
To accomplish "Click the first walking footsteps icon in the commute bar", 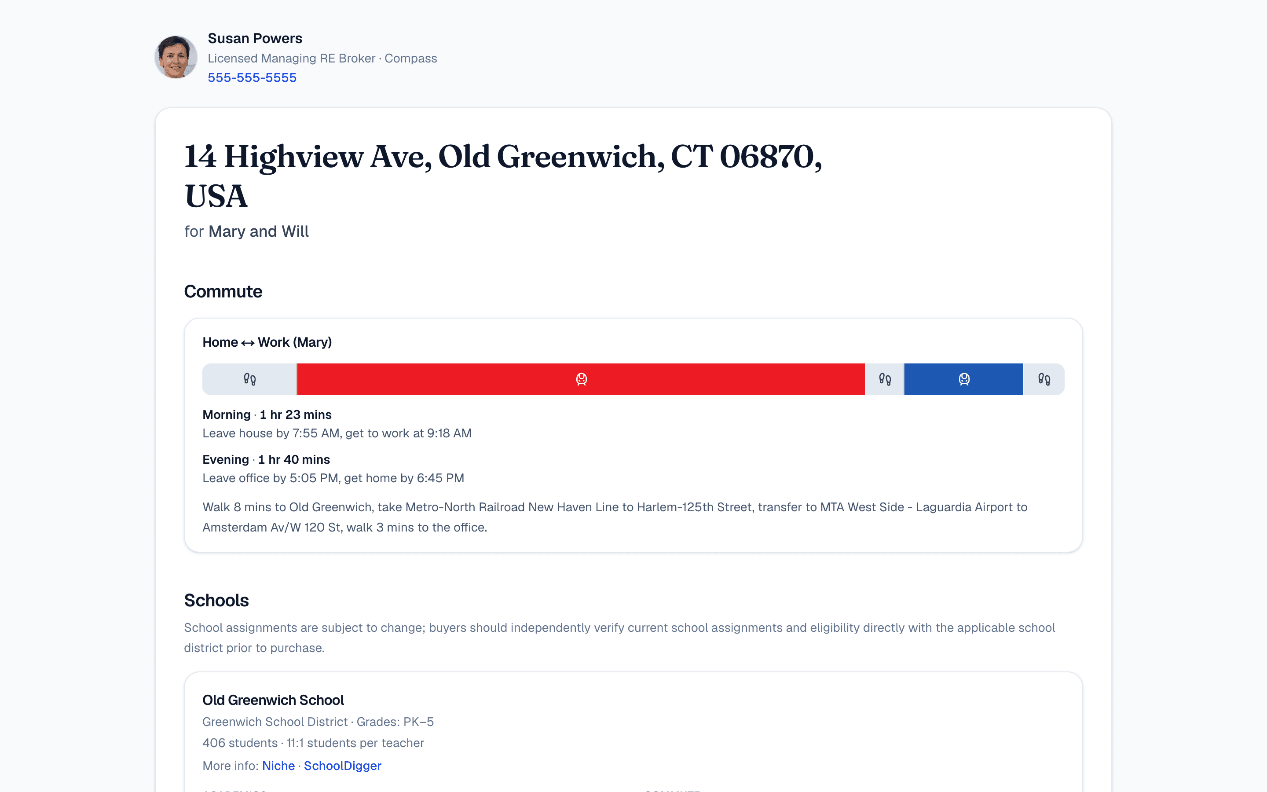I will coord(250,379).
